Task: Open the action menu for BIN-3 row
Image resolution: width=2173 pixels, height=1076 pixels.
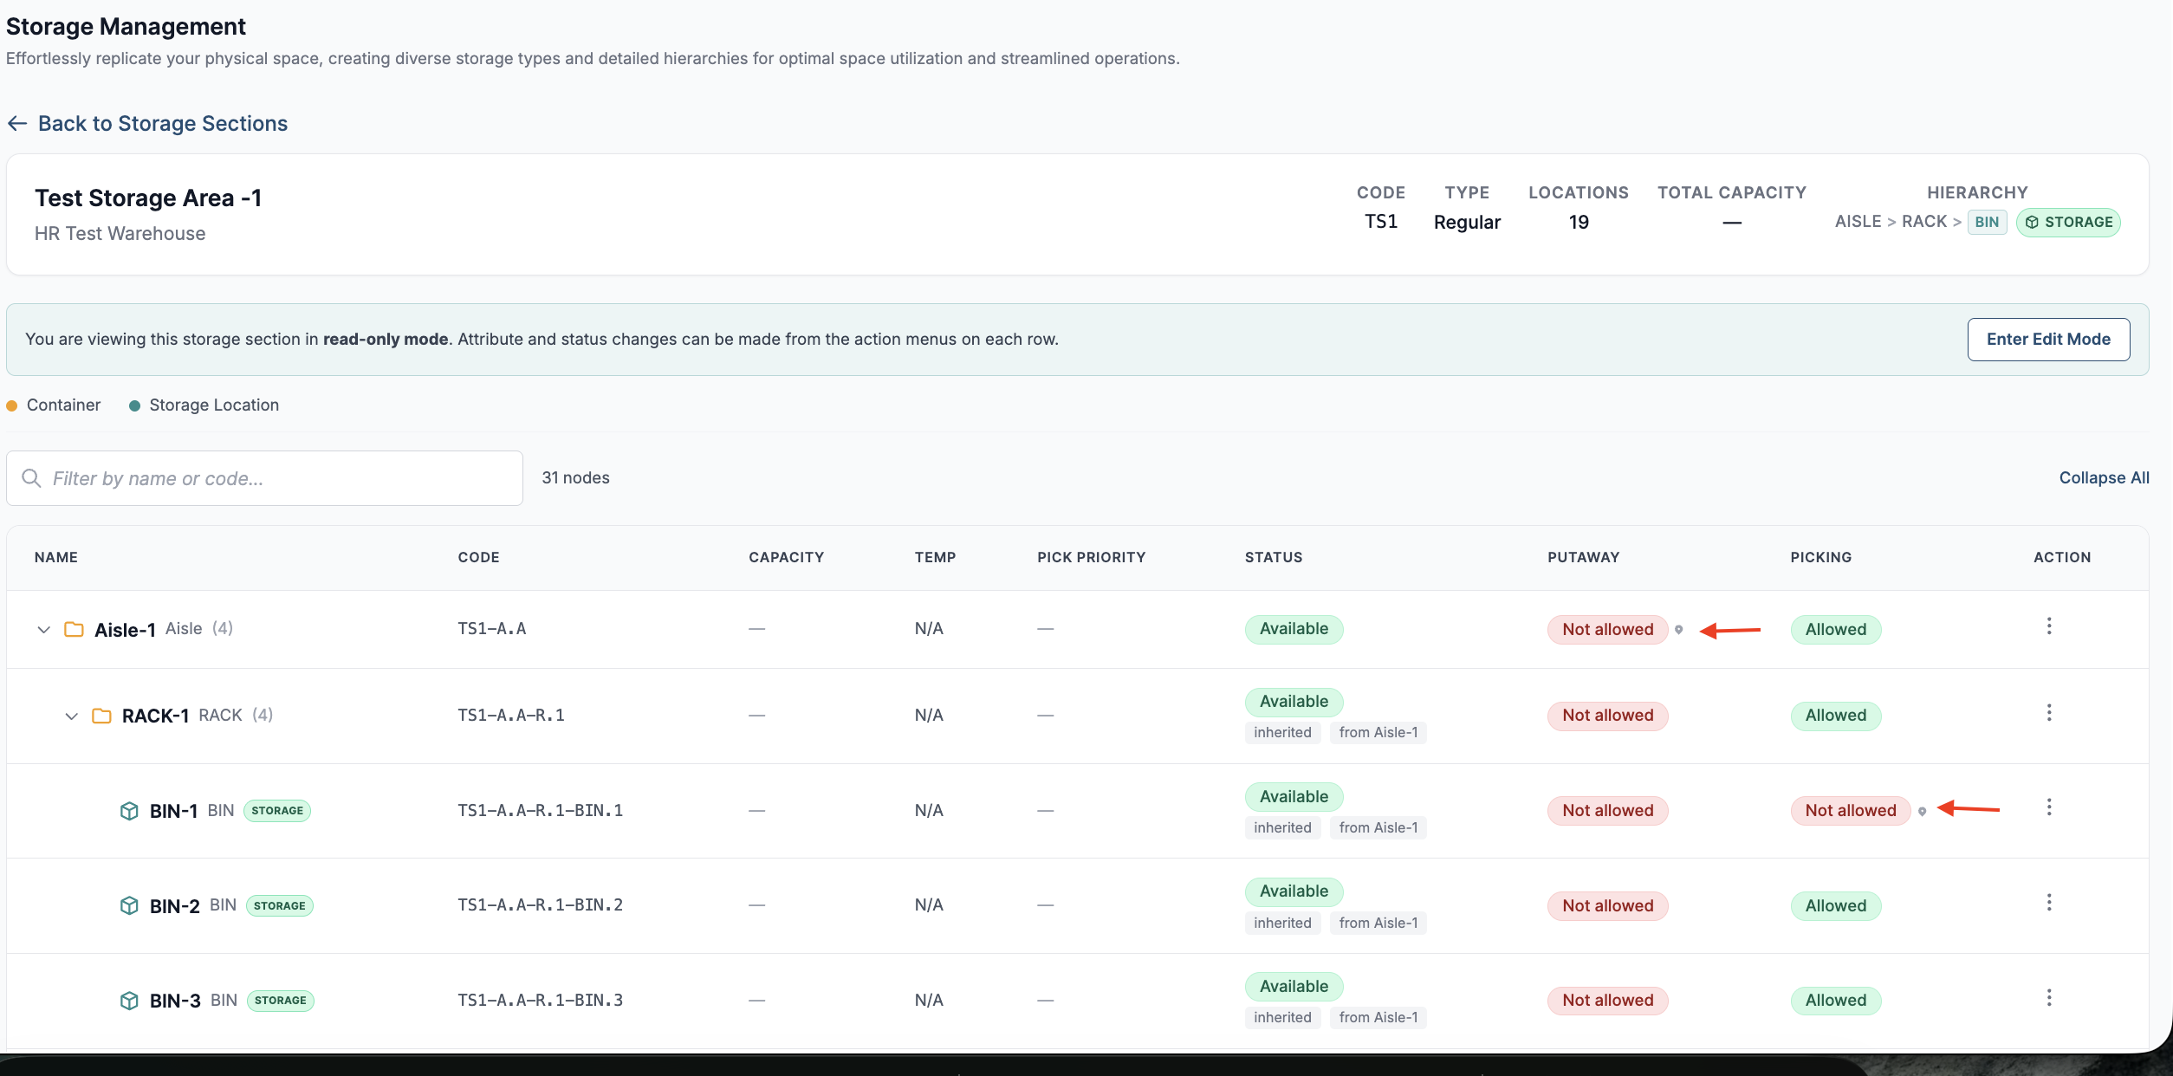Action: point(2048,998)
